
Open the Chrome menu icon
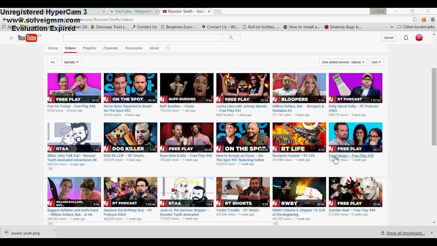tap(433, 19)
